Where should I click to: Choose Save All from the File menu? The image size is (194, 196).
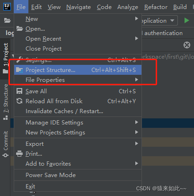click(78, 91)
